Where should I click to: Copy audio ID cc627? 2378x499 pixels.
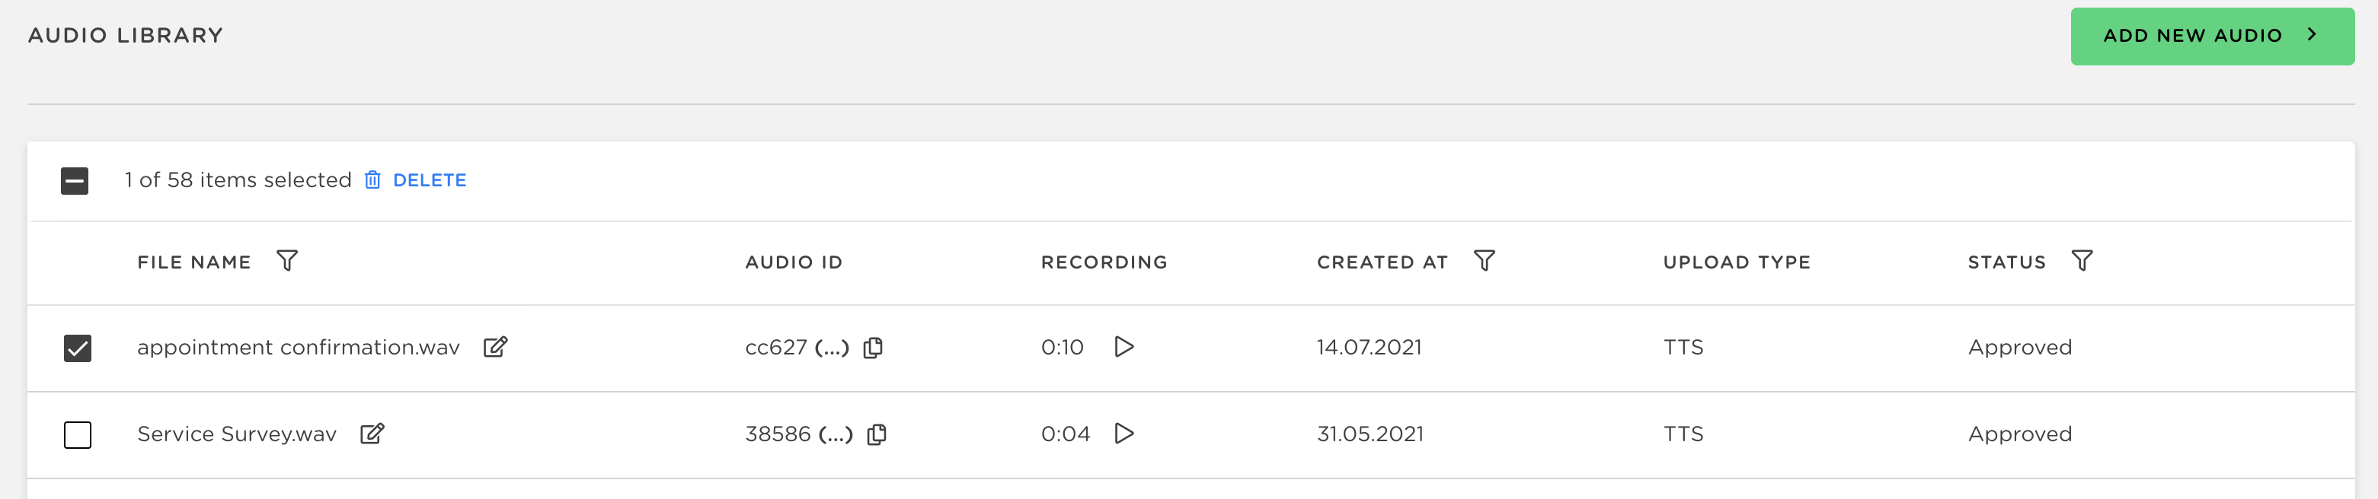click(x=872, y=348)
